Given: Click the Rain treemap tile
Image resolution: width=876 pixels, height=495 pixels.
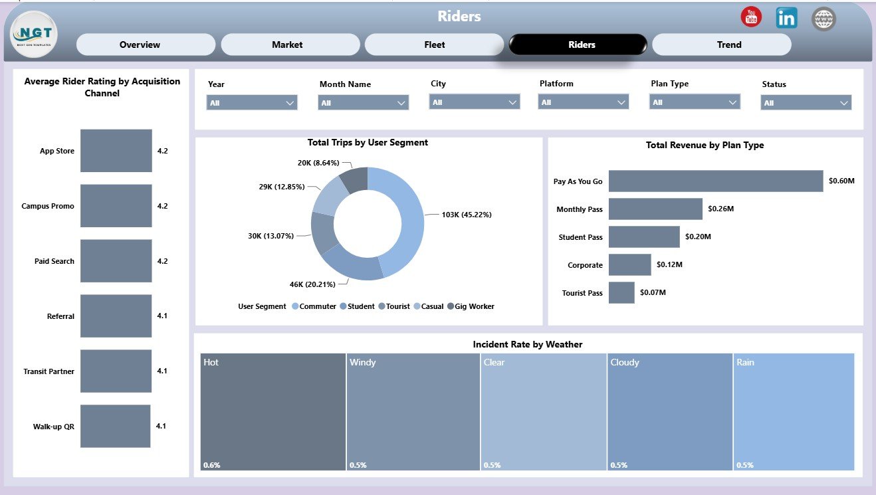Looking at the screenshot, I should tap(794, 412).
